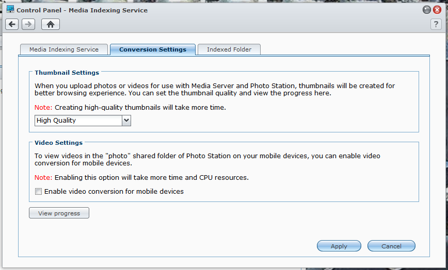
Task: Go forward with the right arrow button
Action: [x=28, y=24]
